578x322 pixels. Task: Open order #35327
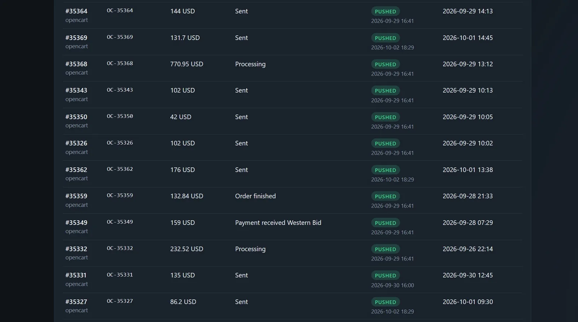pyautogui.click(x=76, y=302)
